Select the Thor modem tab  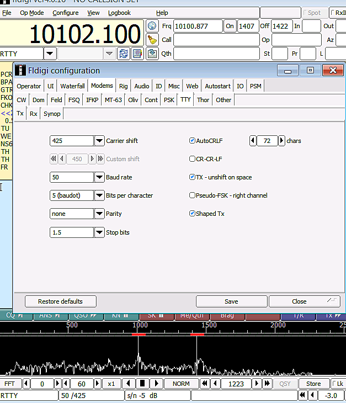pyautogui.click(x=203, y=100)
